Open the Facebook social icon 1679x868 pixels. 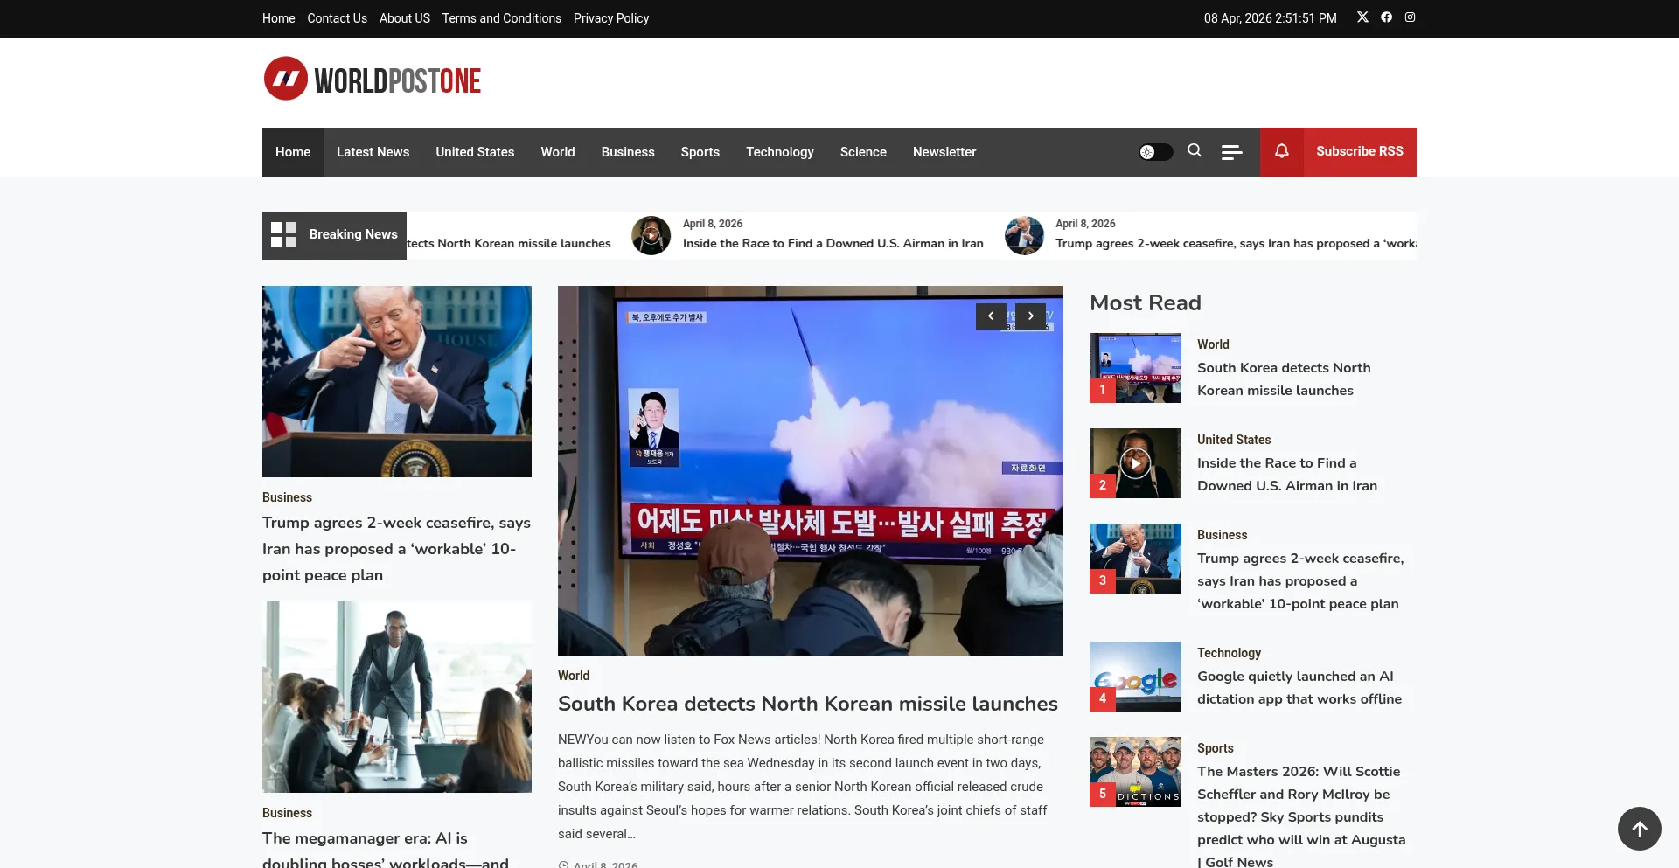coord(1386,17)
